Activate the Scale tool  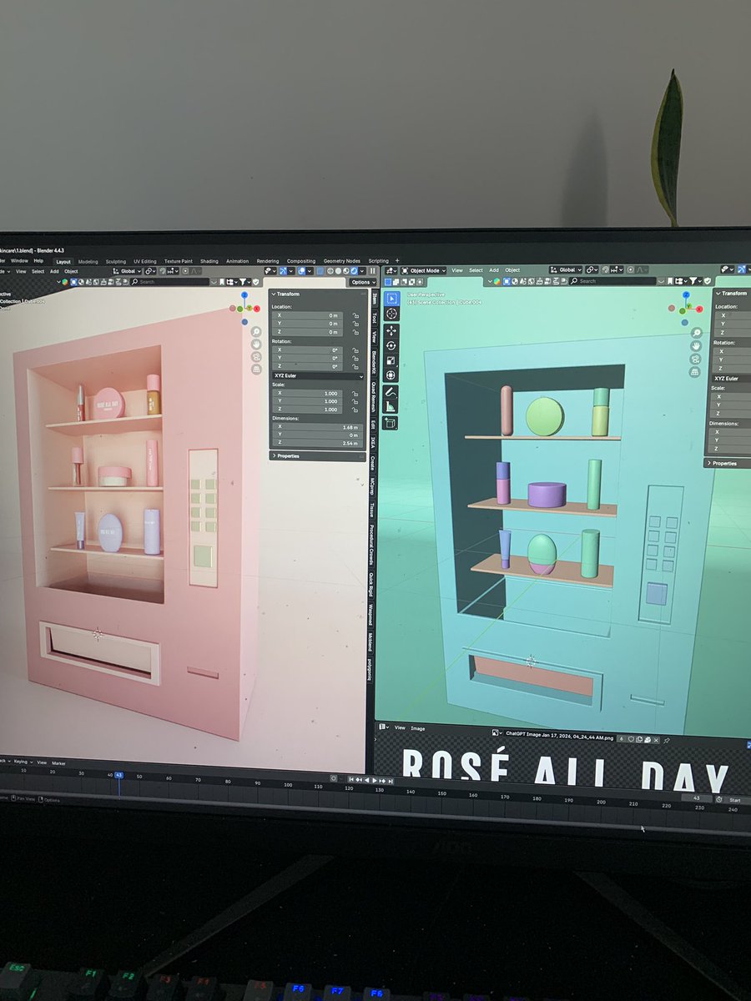click(391, 360)
